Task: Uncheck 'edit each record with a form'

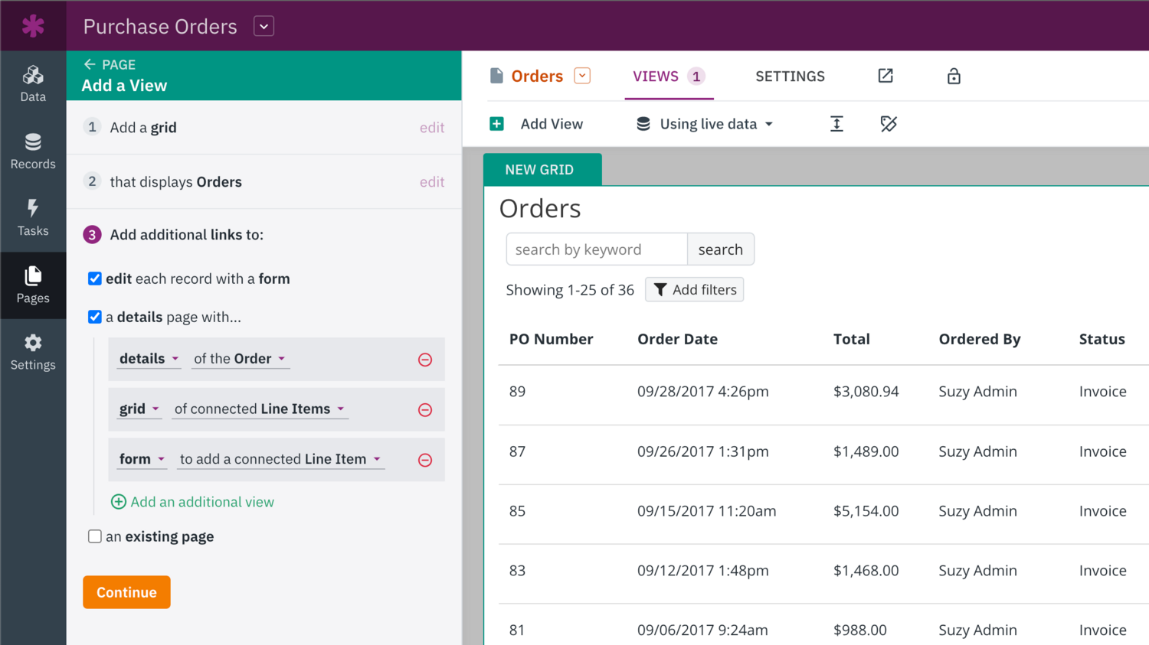Action: pyautogui.click(x=94, y=279)
